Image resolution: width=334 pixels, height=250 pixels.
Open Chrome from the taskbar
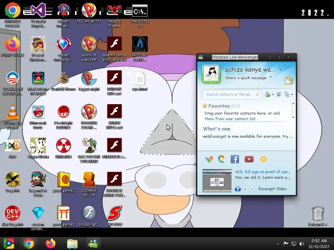point(29,243)
